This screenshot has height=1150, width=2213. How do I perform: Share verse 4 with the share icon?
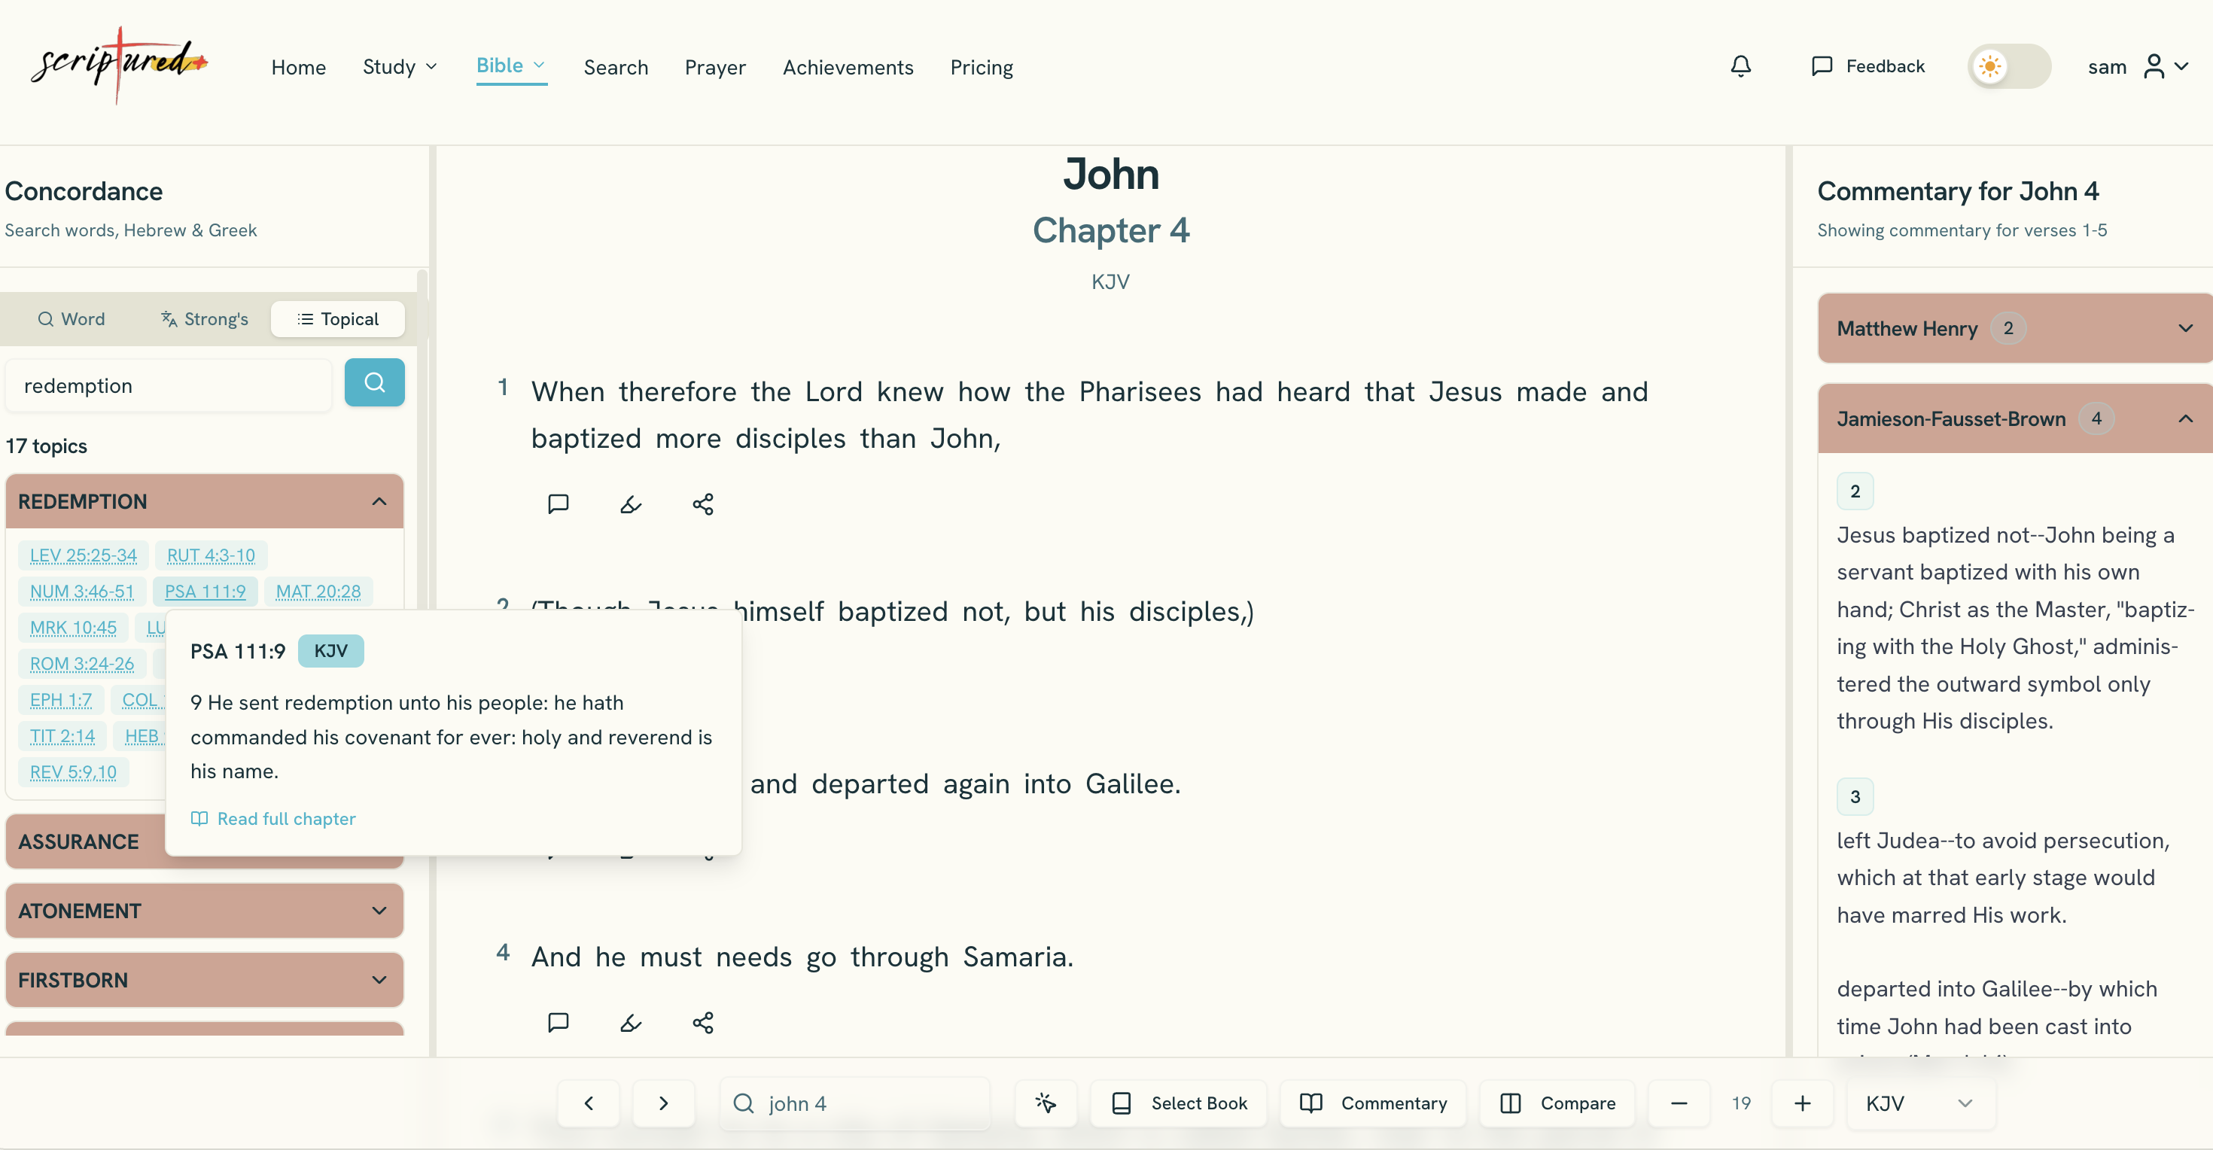pos(703,1023)
